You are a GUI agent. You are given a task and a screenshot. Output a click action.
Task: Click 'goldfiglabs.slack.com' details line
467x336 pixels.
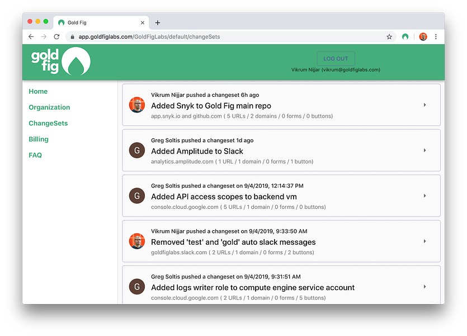(232, 253)
